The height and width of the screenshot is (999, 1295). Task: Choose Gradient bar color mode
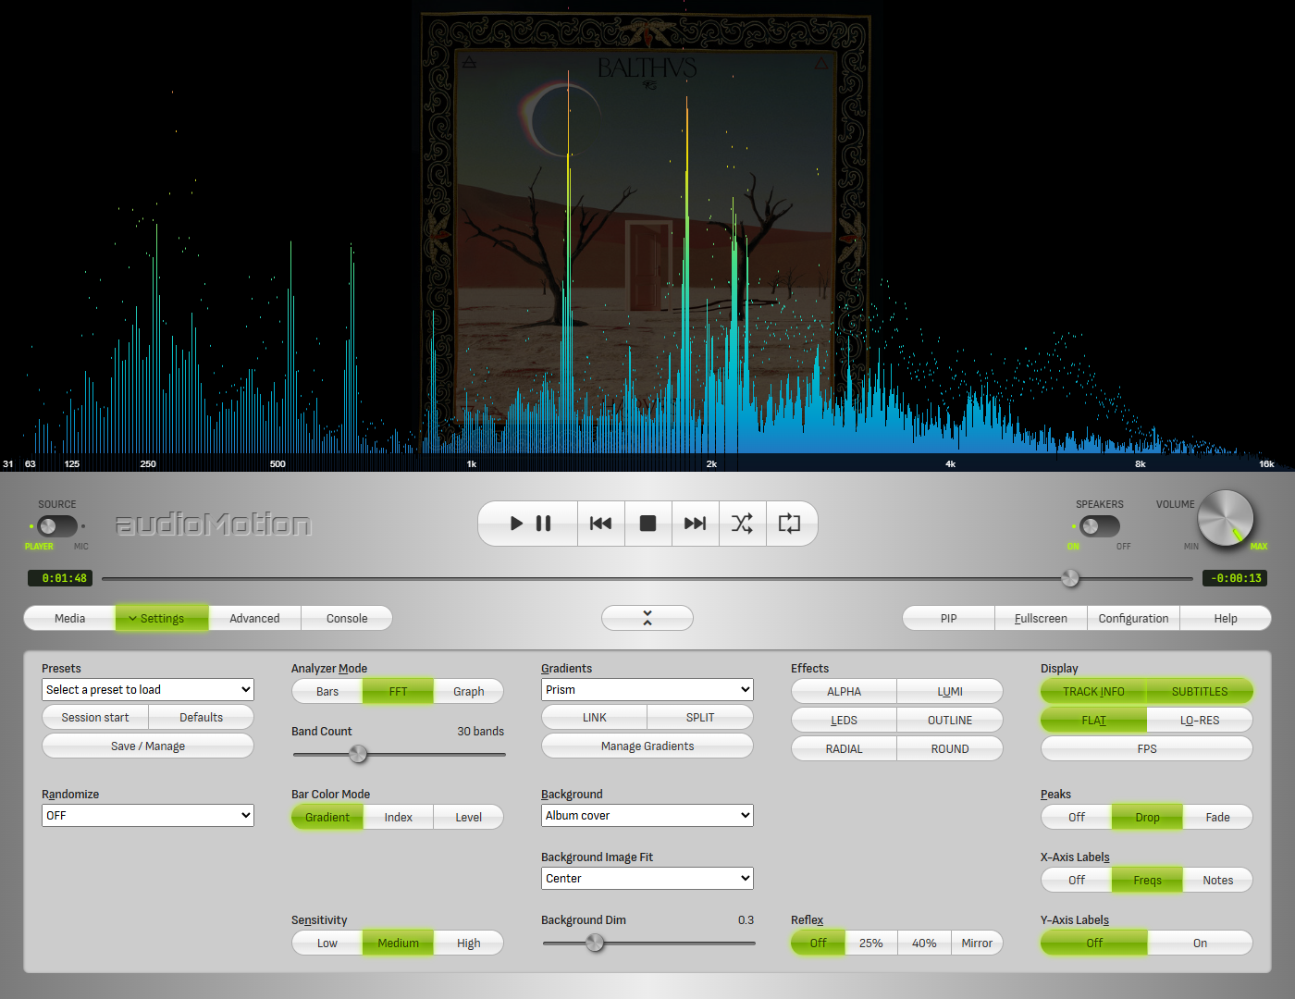[327, 817]
